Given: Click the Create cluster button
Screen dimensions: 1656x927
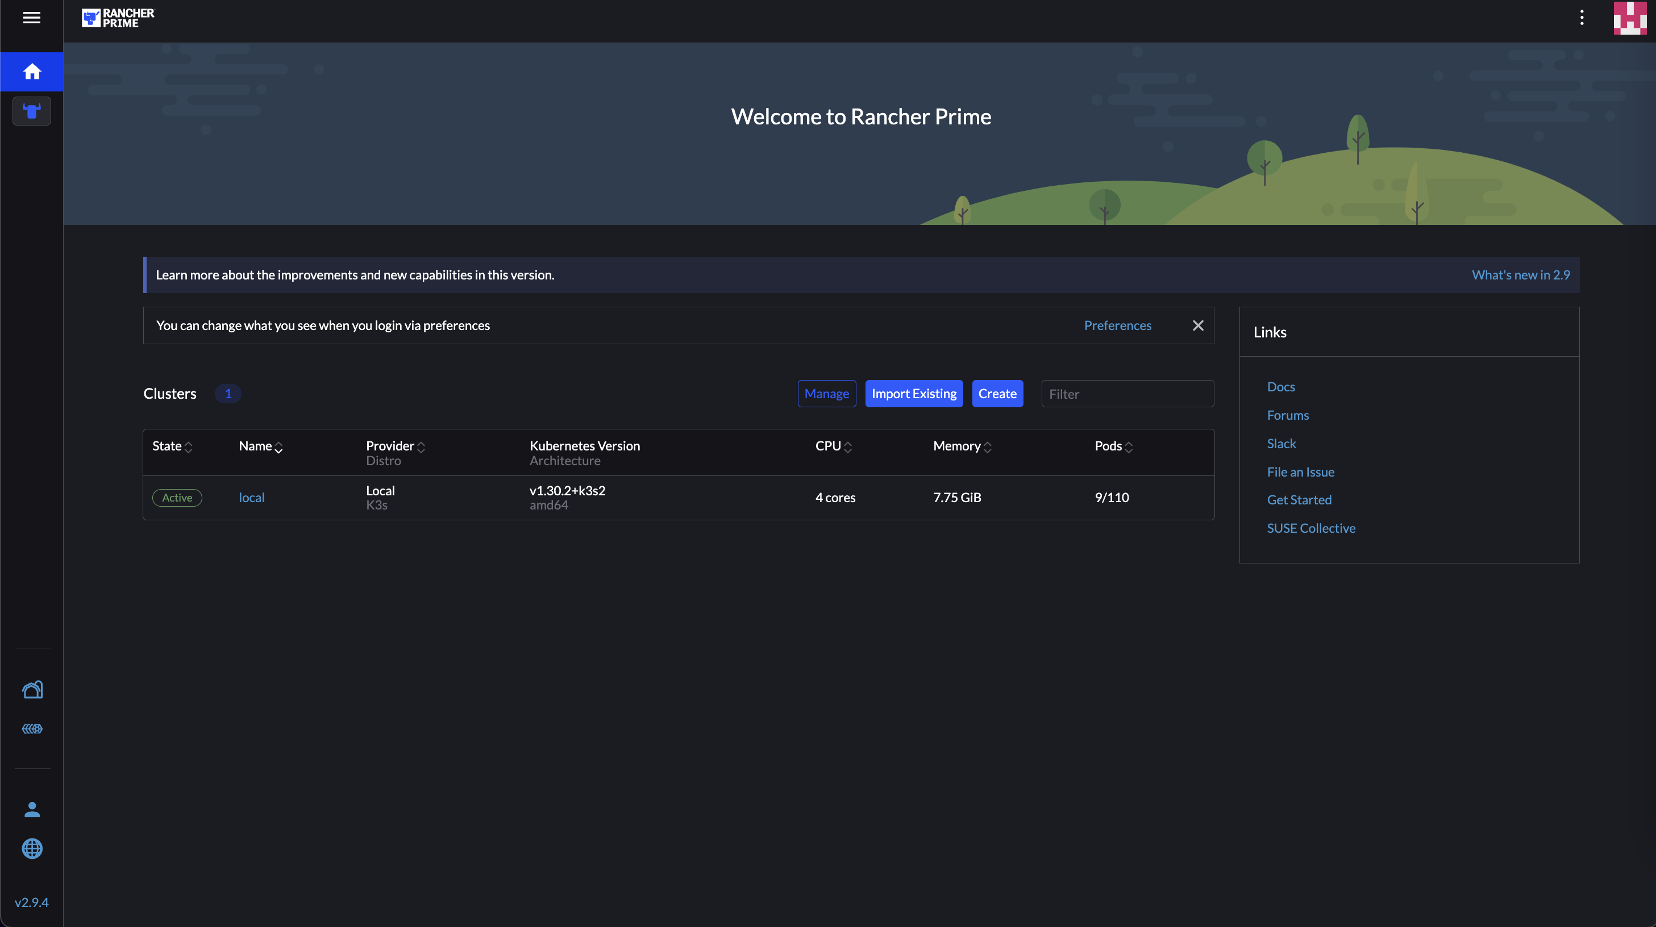Looking at the screenshot, I should (997, 394).
